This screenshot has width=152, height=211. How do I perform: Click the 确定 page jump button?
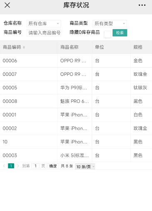53,166
